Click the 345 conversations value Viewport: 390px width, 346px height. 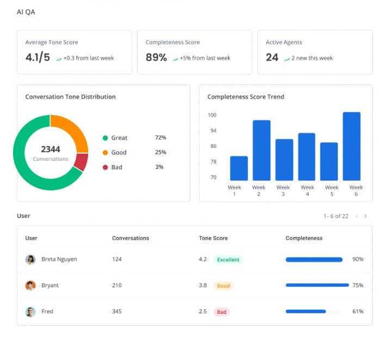[x=116, y=311]
